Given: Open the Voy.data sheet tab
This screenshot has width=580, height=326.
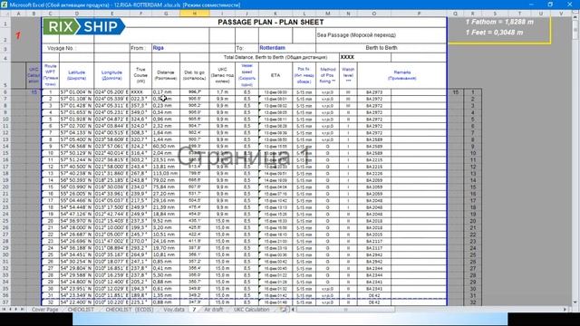Looking at the screenshot, I should [x=174, y=310].
